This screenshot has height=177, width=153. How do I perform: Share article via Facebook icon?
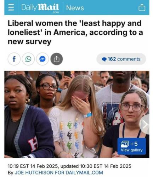click(x=14, y=59)
